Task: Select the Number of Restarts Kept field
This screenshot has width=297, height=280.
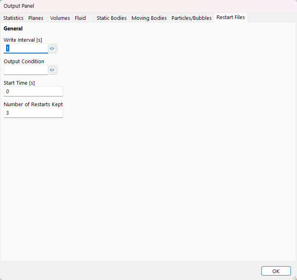Action: 33,113
